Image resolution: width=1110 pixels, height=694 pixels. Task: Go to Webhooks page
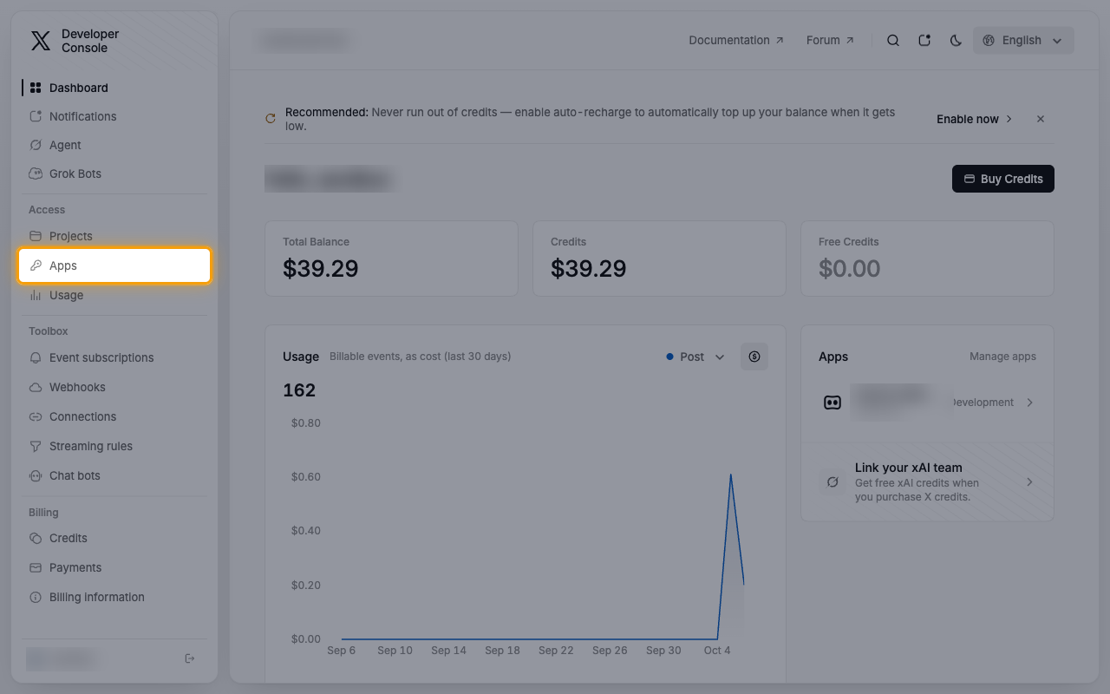(114, 387)
